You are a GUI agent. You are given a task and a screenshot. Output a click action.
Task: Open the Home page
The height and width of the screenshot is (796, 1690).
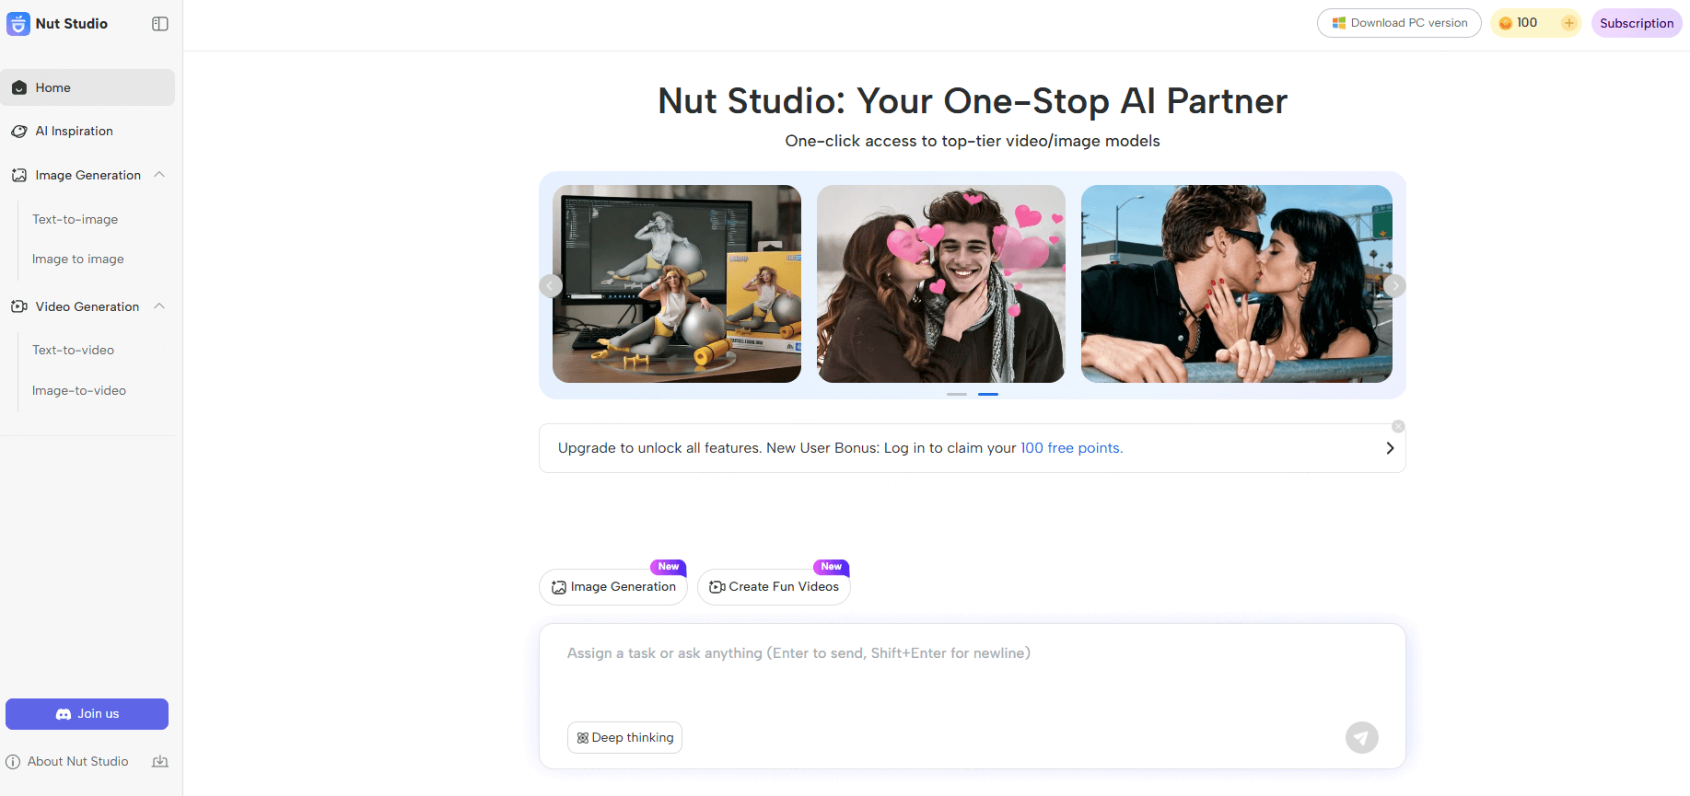point(87,87)
